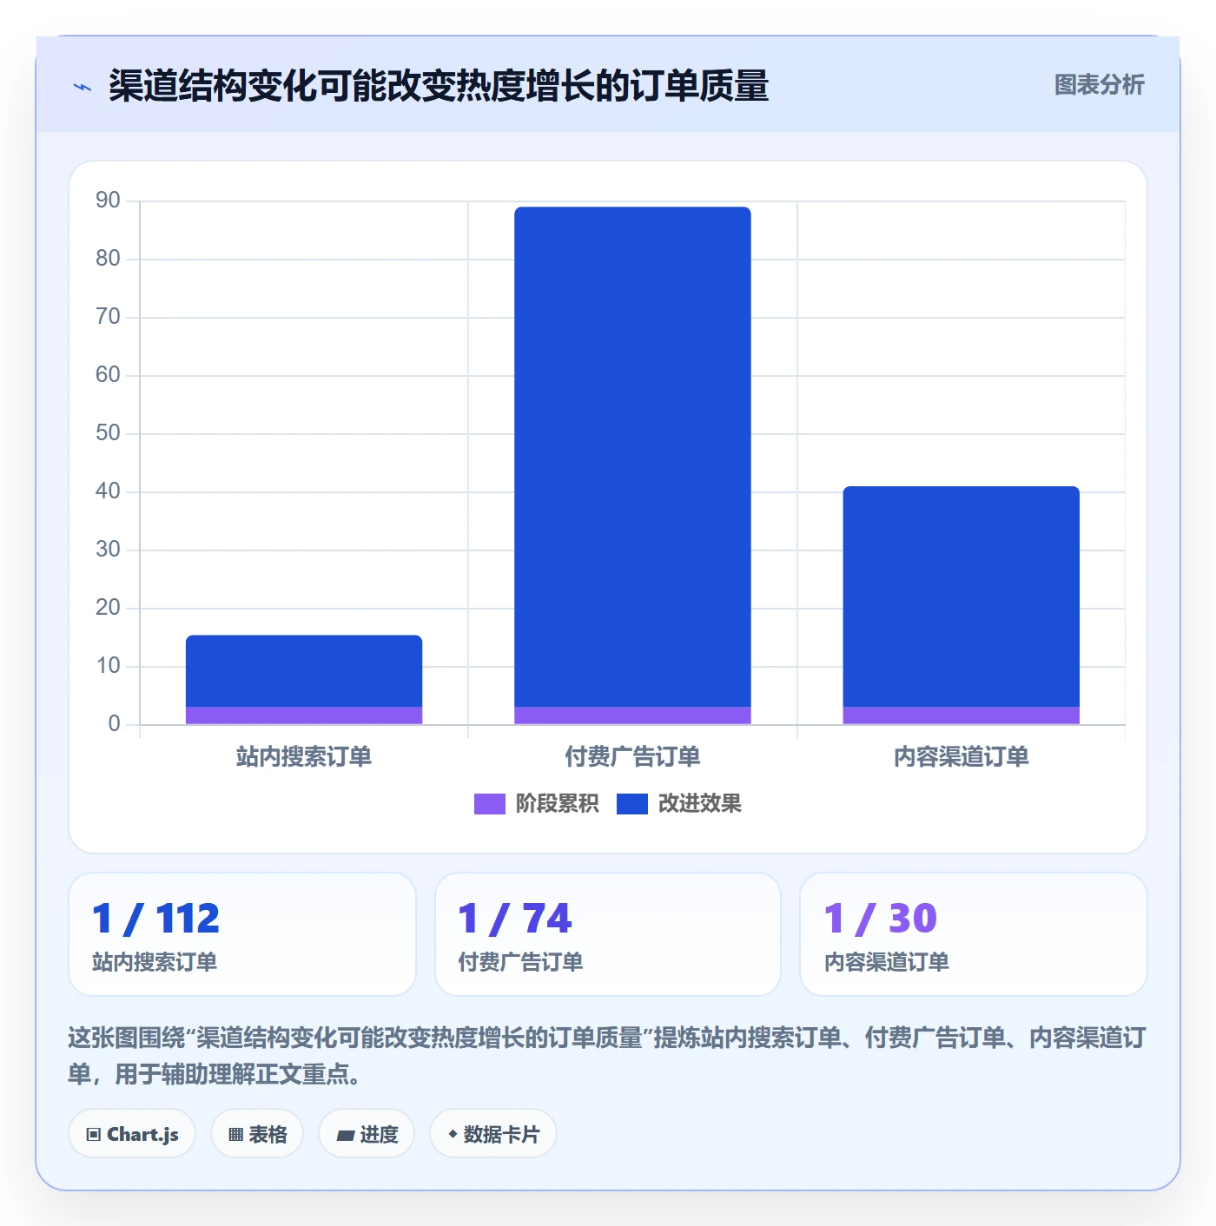
Task: Click the purple segment under 站内搜索订单 bar
Action: point(304,715)
